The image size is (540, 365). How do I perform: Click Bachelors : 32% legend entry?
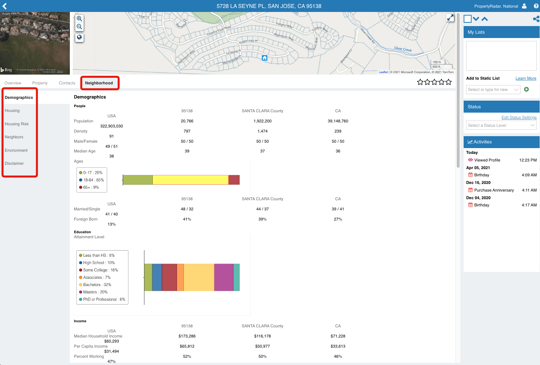coord(95,285)
